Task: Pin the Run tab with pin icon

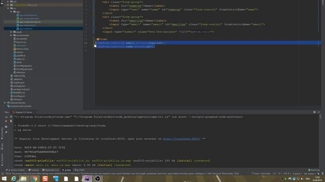Action: [x=6, y=132]
